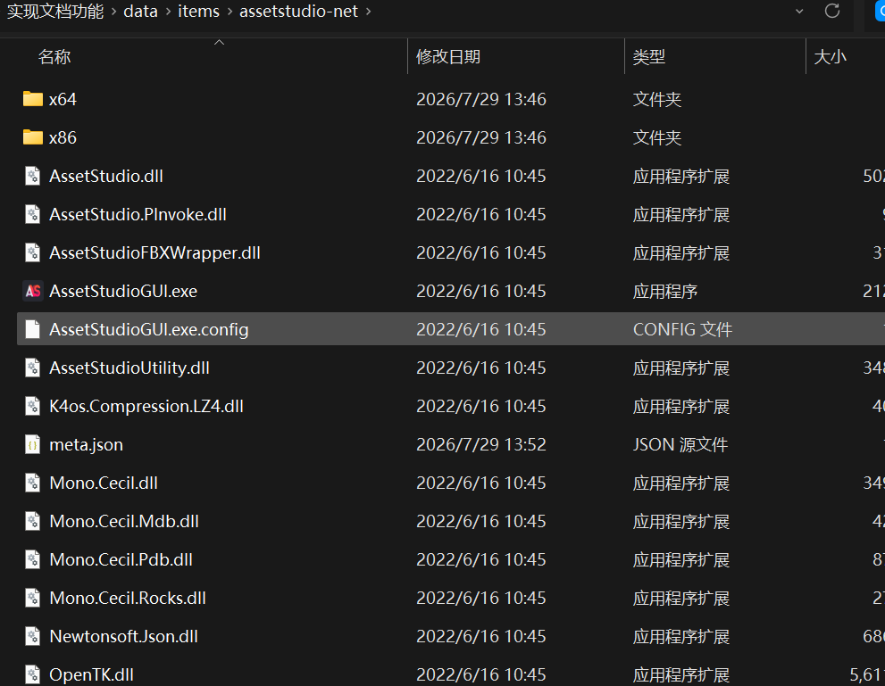Select AssetStudioFBXWrapper.dll file name
The height and width of the screenshot is (686, 885).
tap(154, 252)
